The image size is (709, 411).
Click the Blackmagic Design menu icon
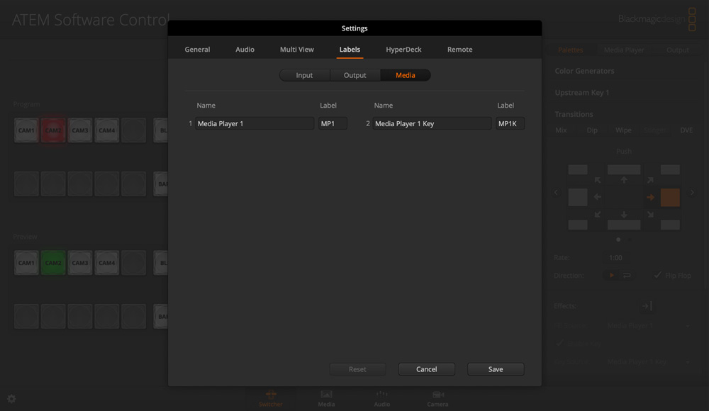tap(691, 18)
